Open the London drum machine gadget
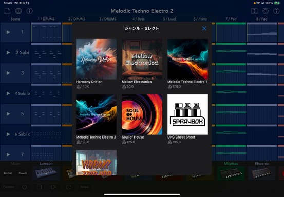Viewport: 284px width, 197px height. click(46, 173)
